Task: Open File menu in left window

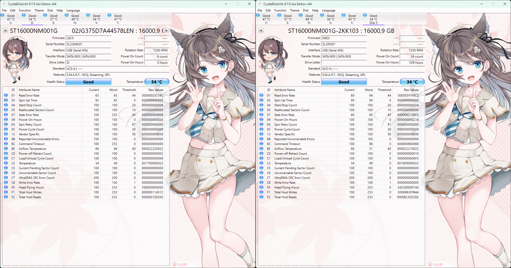Action: point(4,10)
